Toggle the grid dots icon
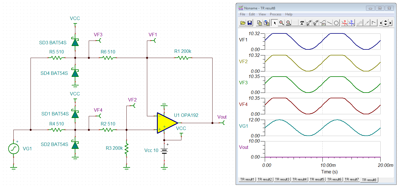 (295, 23)
